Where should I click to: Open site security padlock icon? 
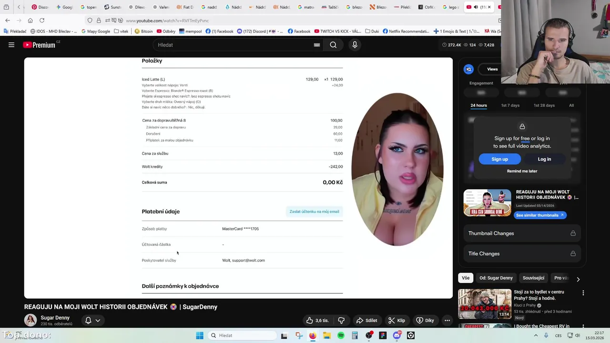pyautogui.click(x=99, y=20)
